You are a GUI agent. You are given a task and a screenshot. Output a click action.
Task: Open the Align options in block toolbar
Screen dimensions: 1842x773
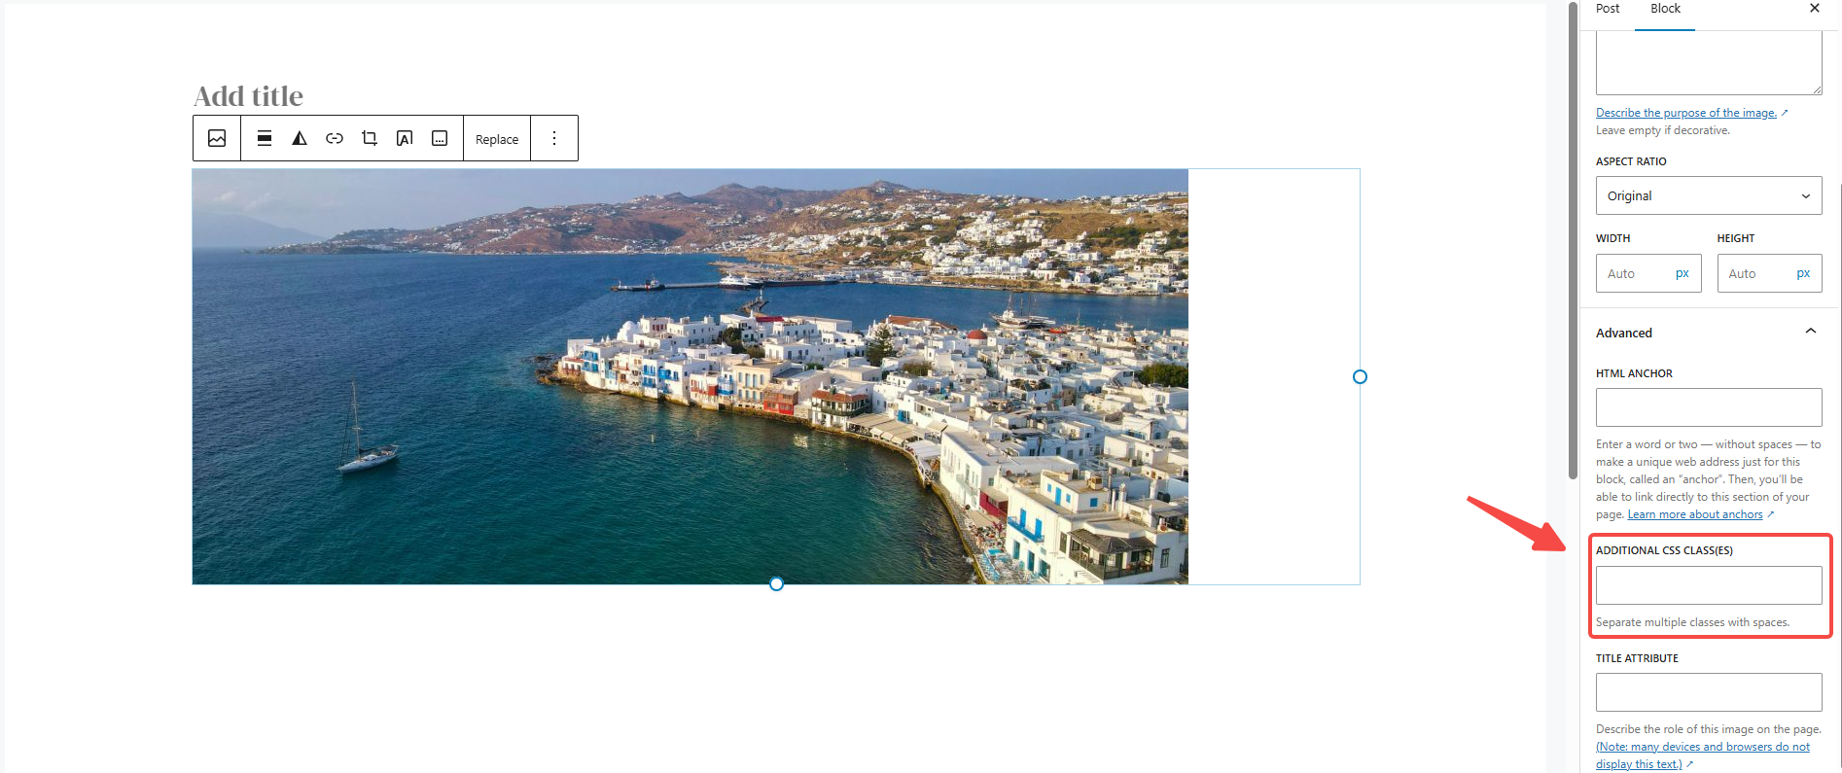point(264,138)
